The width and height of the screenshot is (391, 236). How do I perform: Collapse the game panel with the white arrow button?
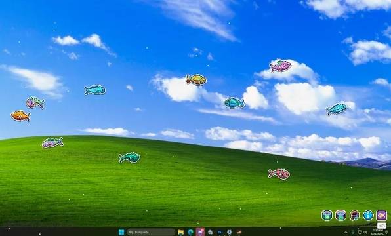[x=382, y=226]
